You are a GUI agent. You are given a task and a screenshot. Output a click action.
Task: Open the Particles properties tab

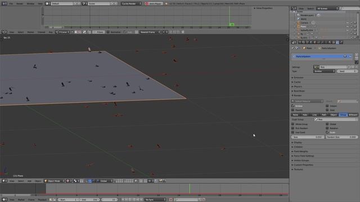[x=337, y=43]
